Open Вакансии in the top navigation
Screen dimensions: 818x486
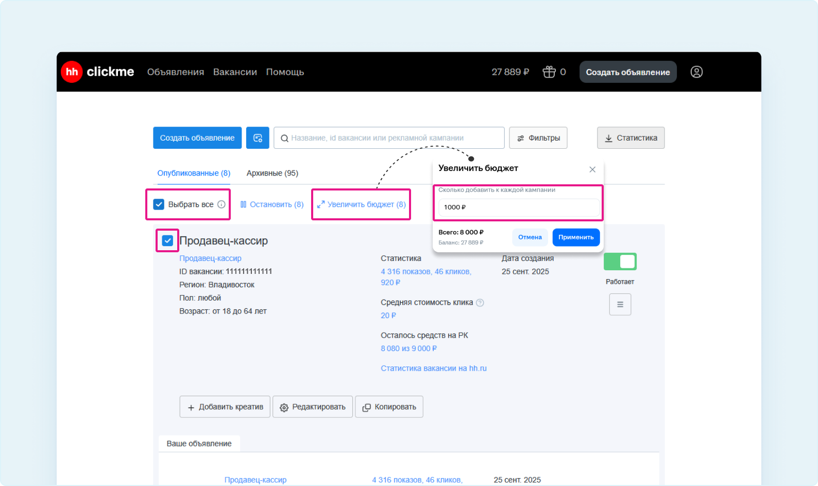pos(235,72)
